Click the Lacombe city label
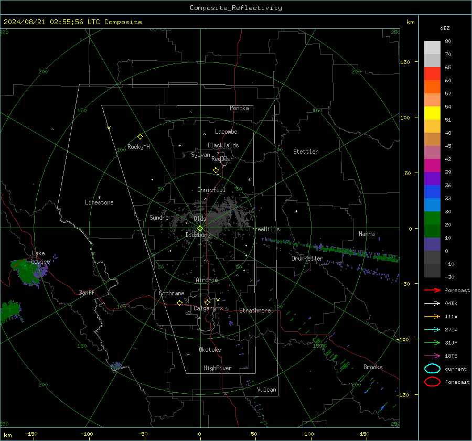Image resolution: width=472 pixels, height=441 pixels. click(226, 132)
